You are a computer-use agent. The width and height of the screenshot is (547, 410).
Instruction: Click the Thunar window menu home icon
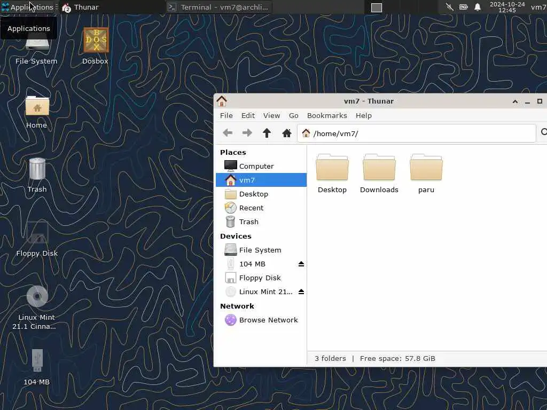(x=222, y=101)
